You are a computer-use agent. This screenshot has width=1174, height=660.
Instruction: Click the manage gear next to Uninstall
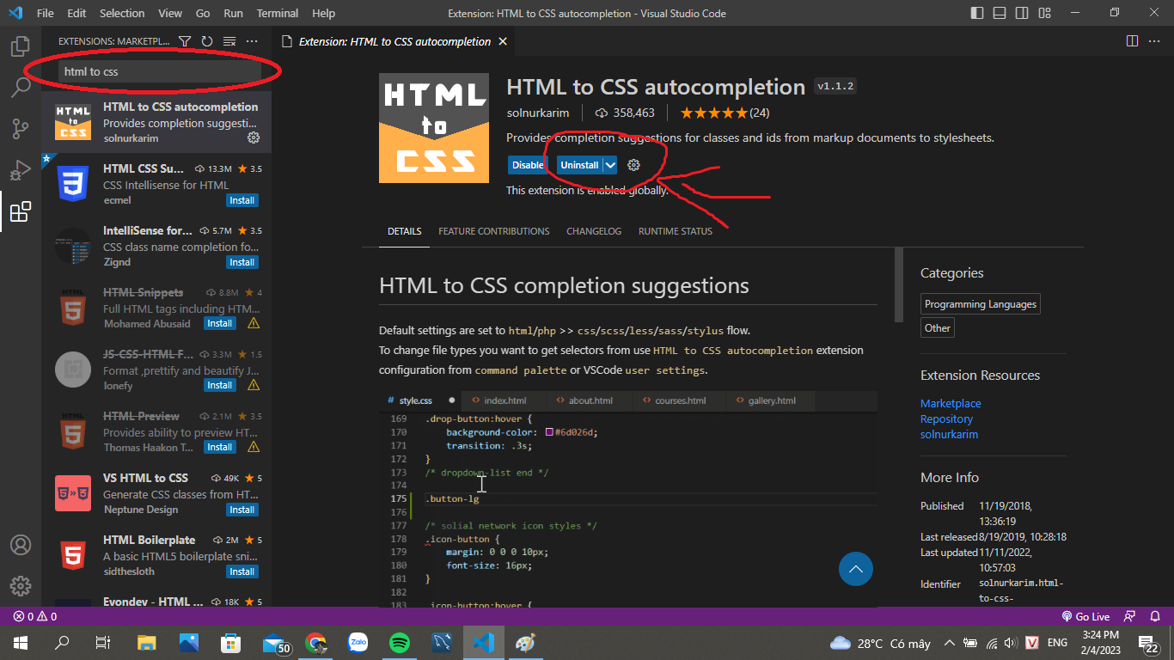click(634, 165)
